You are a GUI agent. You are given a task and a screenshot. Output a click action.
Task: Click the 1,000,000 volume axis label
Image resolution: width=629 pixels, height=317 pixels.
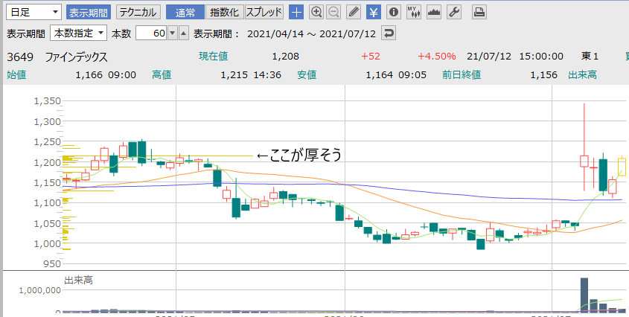pos(40,291)
